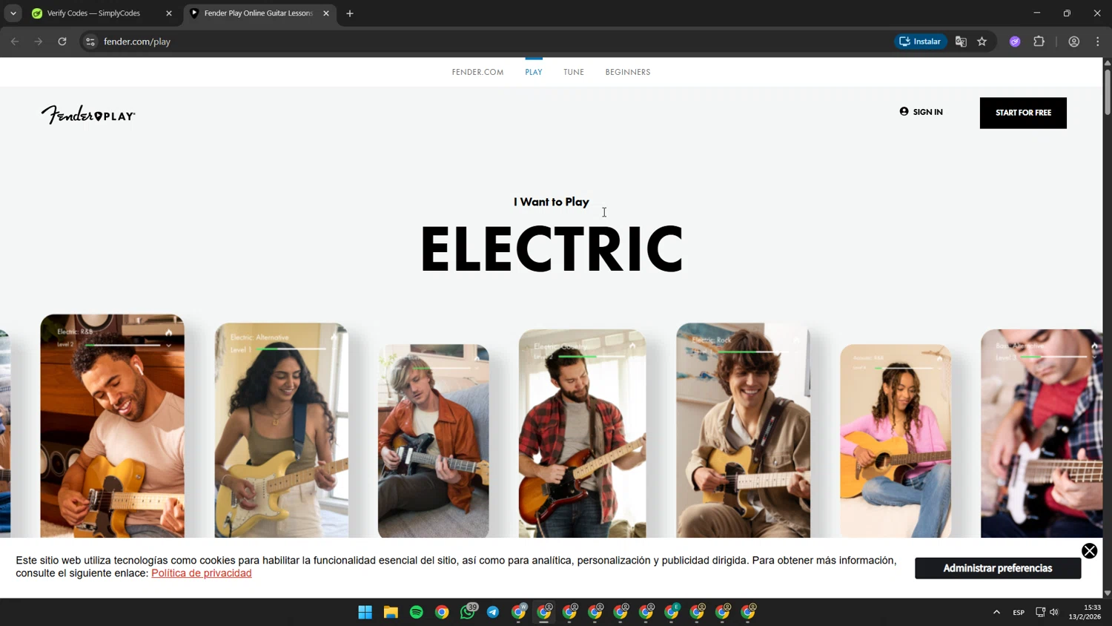Screen dimensions: 1112x626
Task: Click the ESP language indicator
Action: (x=1019, y=612)
